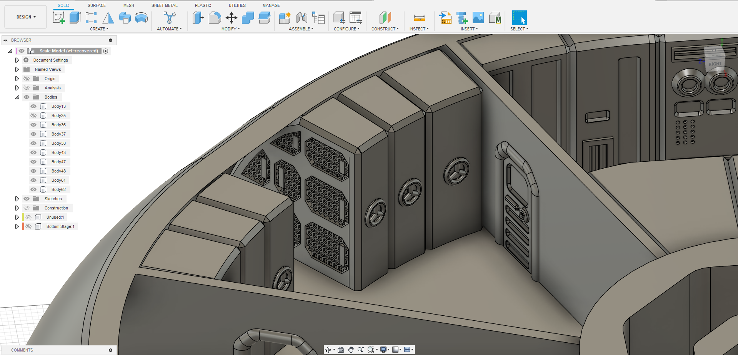Select the Construct plane icon

pyautogui.click(x=385, y=17)
